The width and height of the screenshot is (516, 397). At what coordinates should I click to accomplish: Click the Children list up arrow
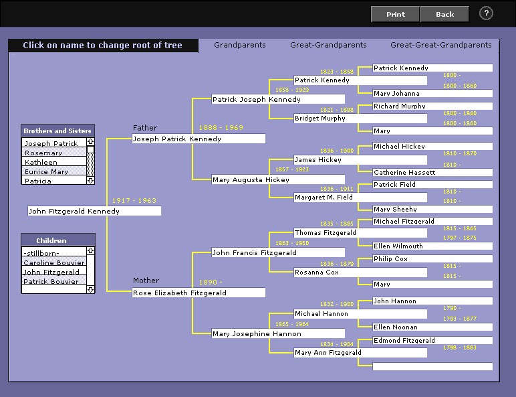(90, 251)
